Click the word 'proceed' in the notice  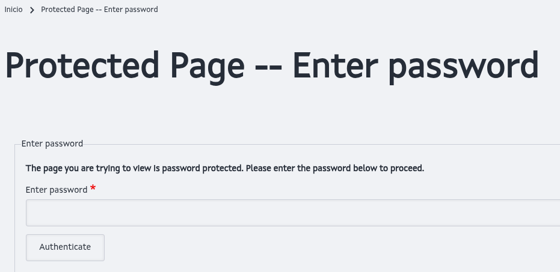[407, 168]
